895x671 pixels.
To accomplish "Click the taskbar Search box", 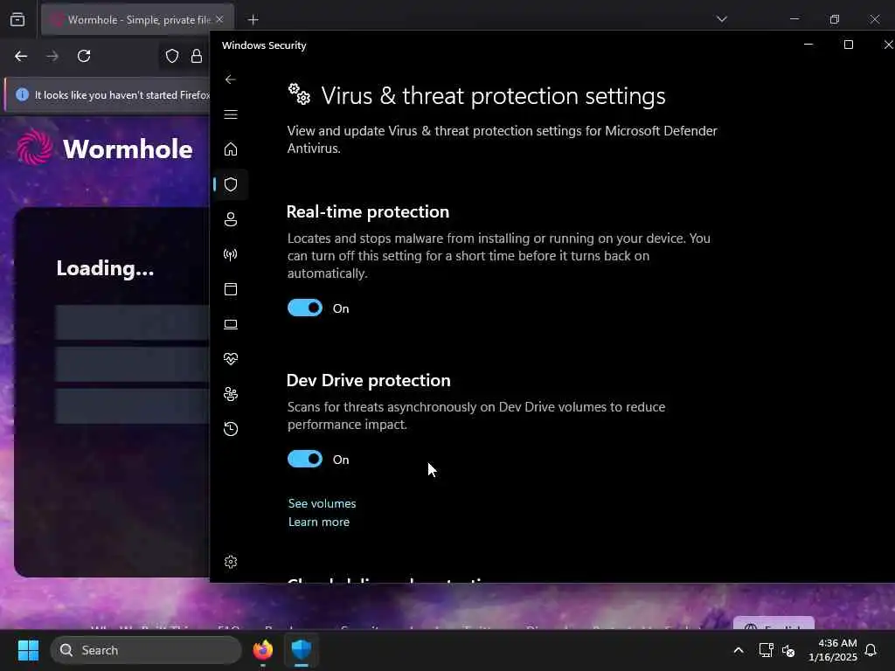I will pos(146,650).
